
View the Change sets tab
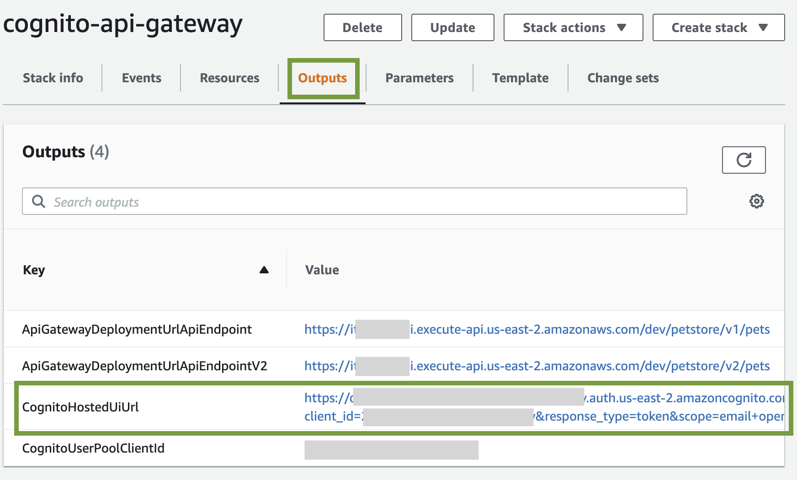point(623,78)
